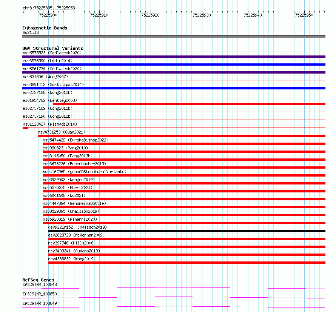Screen dimensions: 336x312
Task: Click the red nsv4731253 variant bar
Action: pos(182,136)
